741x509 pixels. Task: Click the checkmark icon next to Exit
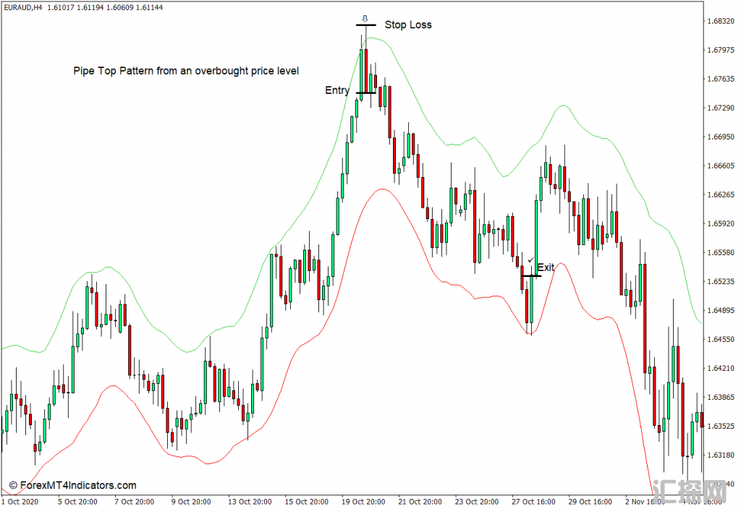[530, 260]
